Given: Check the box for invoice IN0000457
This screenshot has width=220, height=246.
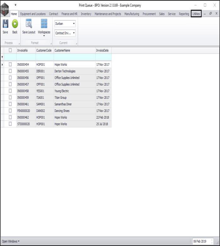Looking at the screenshot, I should [10, 84].
